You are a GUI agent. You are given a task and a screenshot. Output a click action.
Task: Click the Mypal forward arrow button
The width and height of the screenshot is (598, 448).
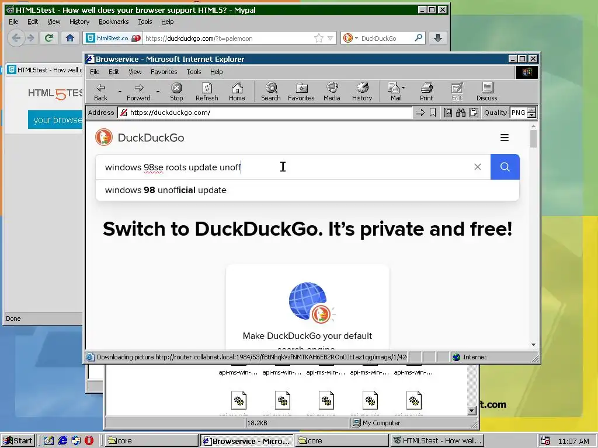31,38
